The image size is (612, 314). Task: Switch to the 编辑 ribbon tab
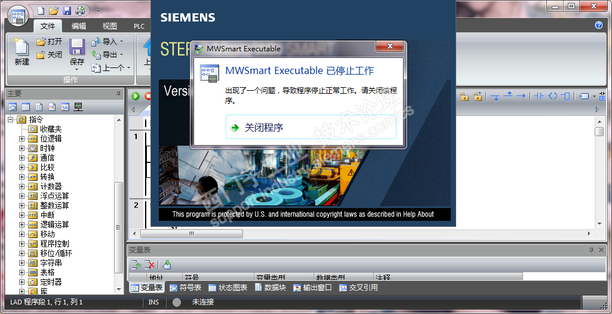[x=79, y=26]
